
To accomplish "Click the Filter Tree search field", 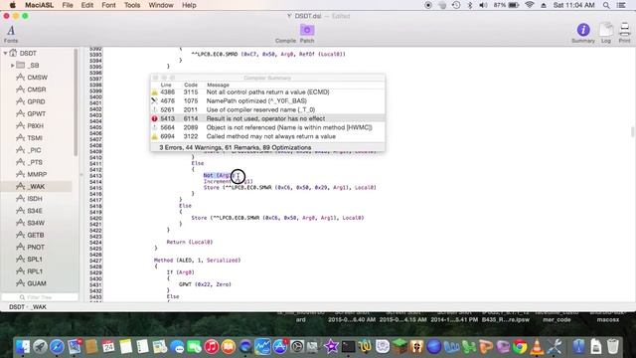I will point(40,297).
